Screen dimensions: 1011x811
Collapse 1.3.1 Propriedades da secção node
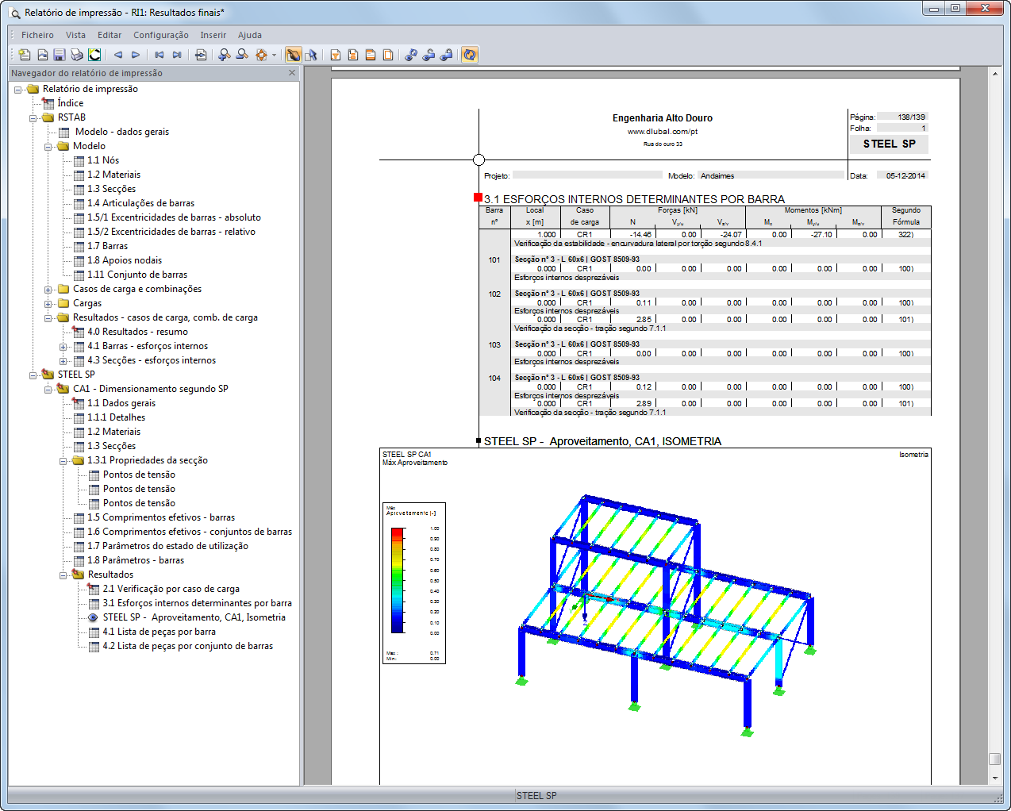coord(63,460)
